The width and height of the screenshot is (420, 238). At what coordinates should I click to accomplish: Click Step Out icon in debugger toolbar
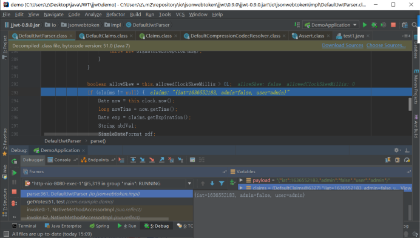[x=161, y=160]
